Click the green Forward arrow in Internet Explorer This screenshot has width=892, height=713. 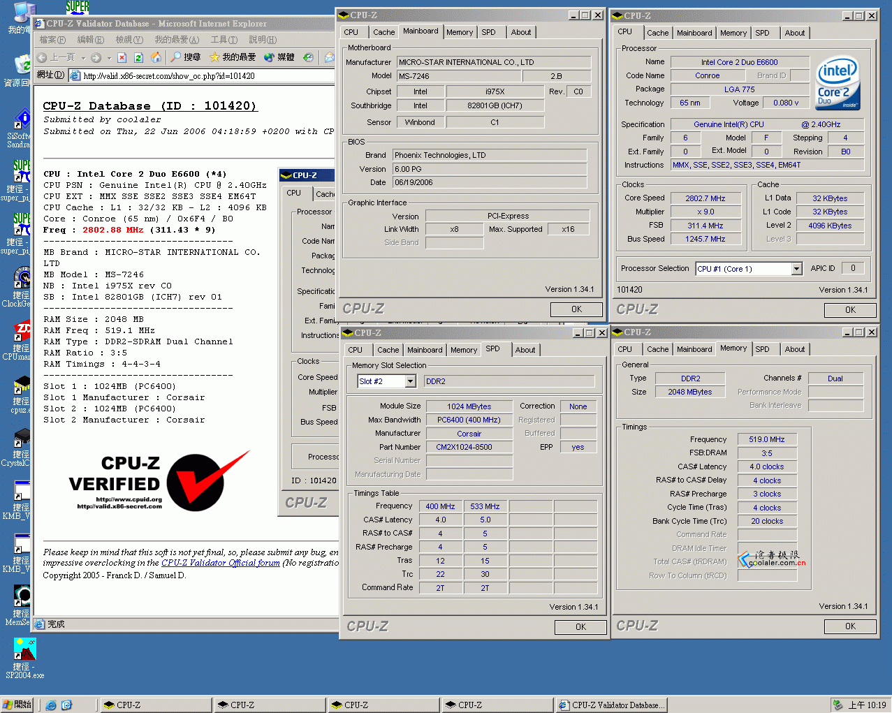[96, 57]
